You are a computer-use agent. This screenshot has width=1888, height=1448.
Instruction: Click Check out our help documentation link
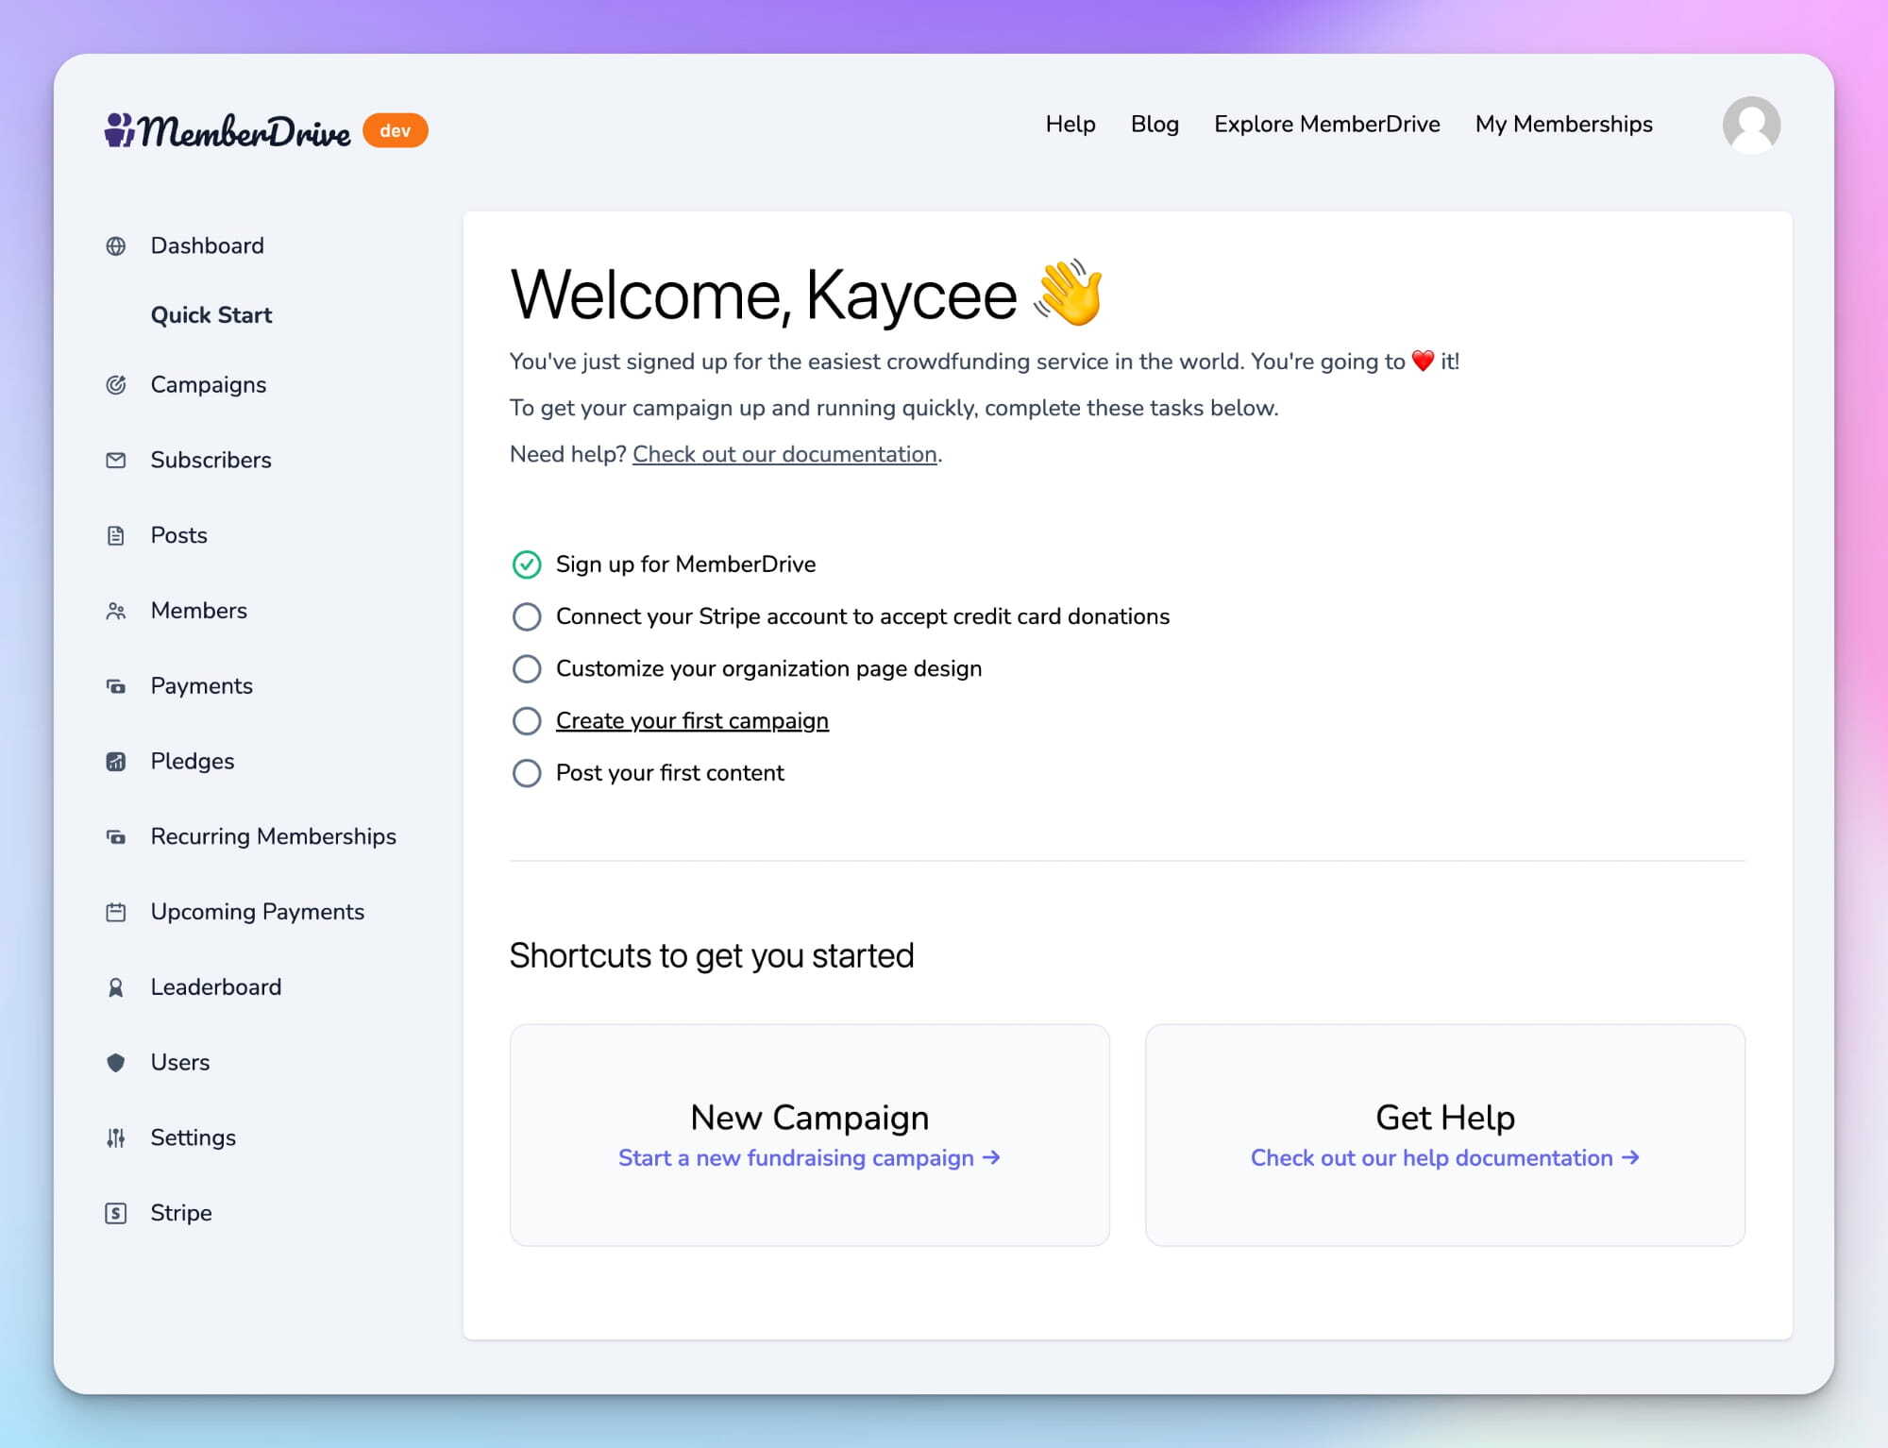pyautogui.click(x=1445, y=1158)
